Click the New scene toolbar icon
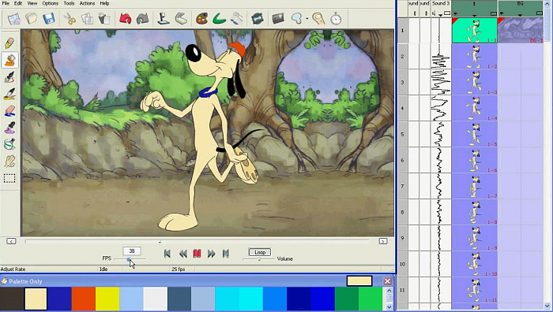The width and height of the screenshot is (553, 312). [x=13, y=19]
